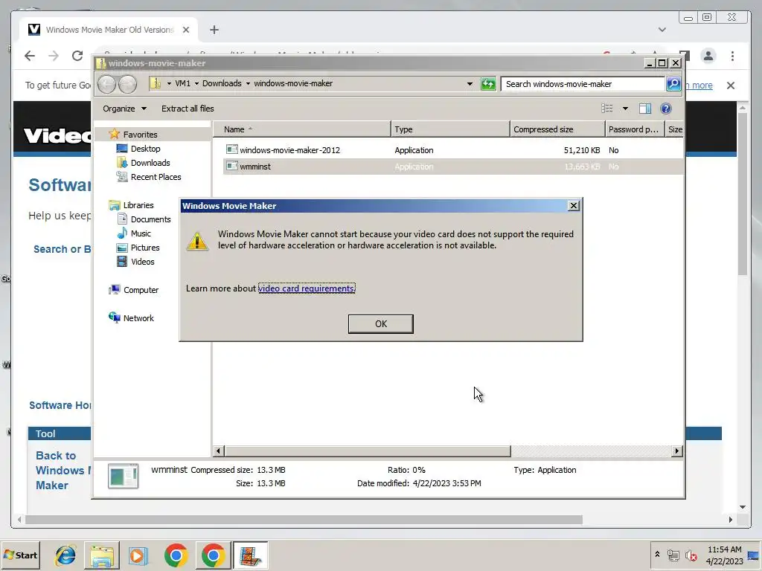The image size is (762, 571).
Task: Click OK in the Windows Movie Maker dialog
Action: click(x=380, y=324)
